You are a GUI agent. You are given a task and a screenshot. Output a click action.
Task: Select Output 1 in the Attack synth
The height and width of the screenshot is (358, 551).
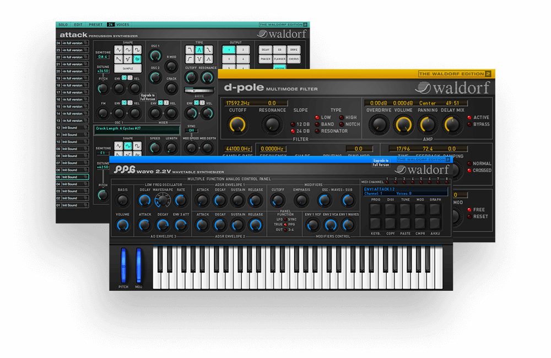point(229,50)
